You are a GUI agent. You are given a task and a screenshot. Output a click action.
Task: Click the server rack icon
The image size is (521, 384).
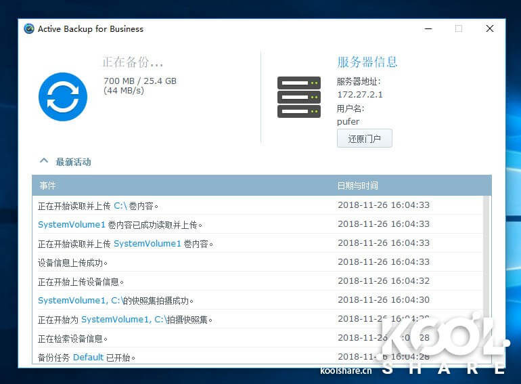pyautogui.click(x=298, y=97)
